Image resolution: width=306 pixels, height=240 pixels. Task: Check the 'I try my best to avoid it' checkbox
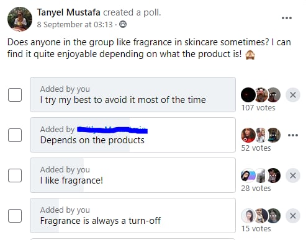tap(15, 95)
